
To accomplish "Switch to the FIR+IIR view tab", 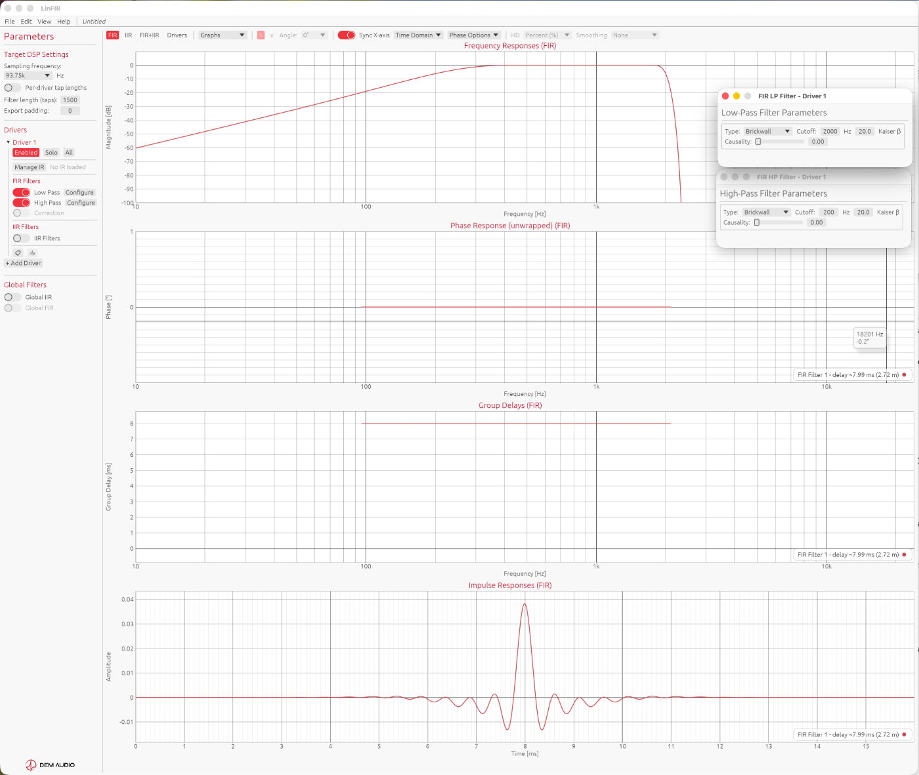I will (x=150, y=35).
